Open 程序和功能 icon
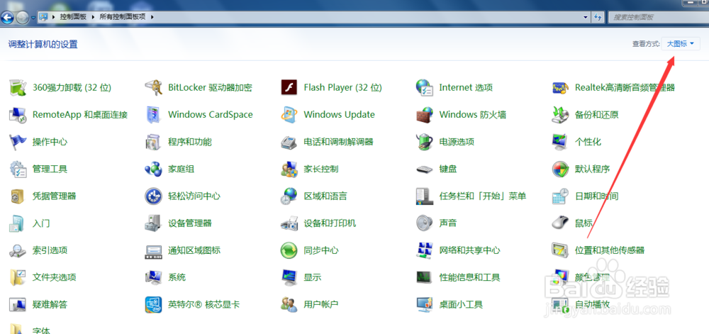 (x=154, y=141)
